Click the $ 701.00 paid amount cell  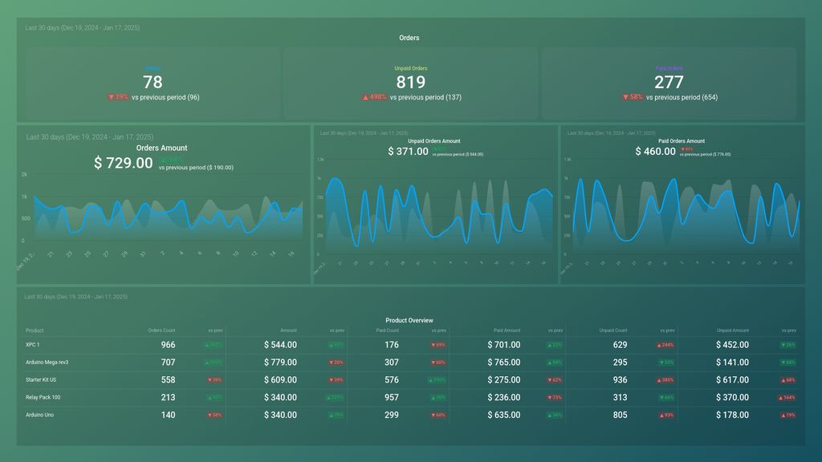504,345
